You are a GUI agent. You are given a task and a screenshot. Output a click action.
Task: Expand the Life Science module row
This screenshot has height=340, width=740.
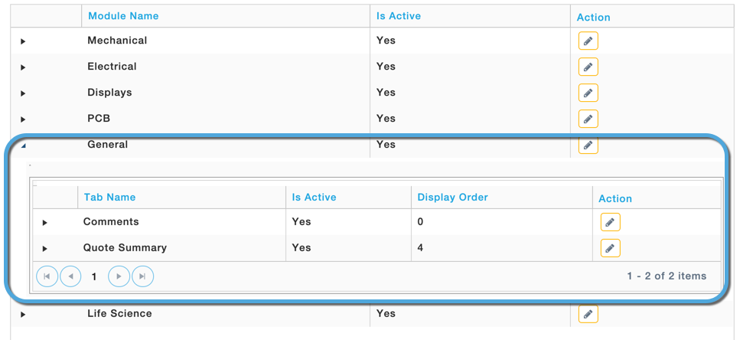click(x=23, y=315)
